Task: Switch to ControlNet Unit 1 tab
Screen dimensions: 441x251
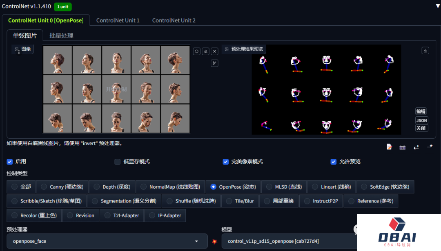Action: [118, 20]
